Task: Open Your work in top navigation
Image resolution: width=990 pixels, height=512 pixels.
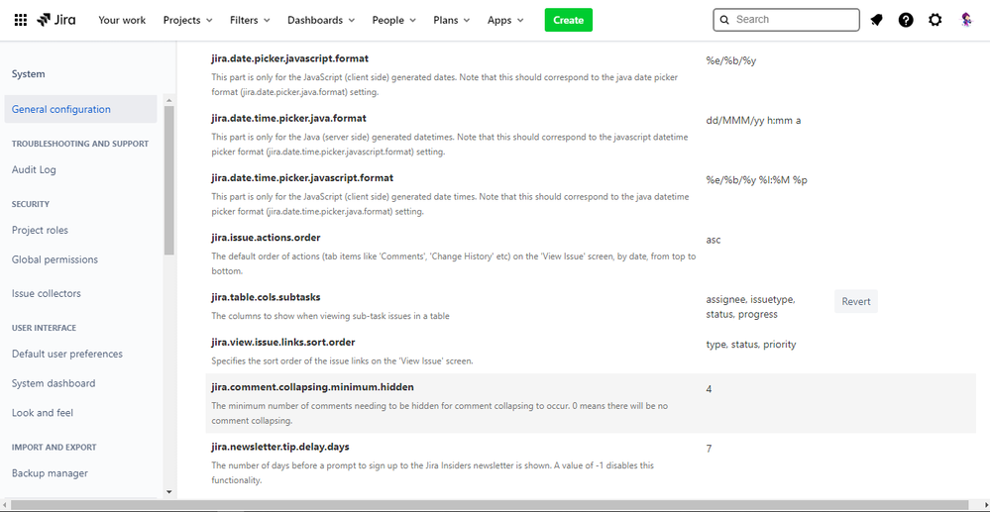Action: [122, 20]
